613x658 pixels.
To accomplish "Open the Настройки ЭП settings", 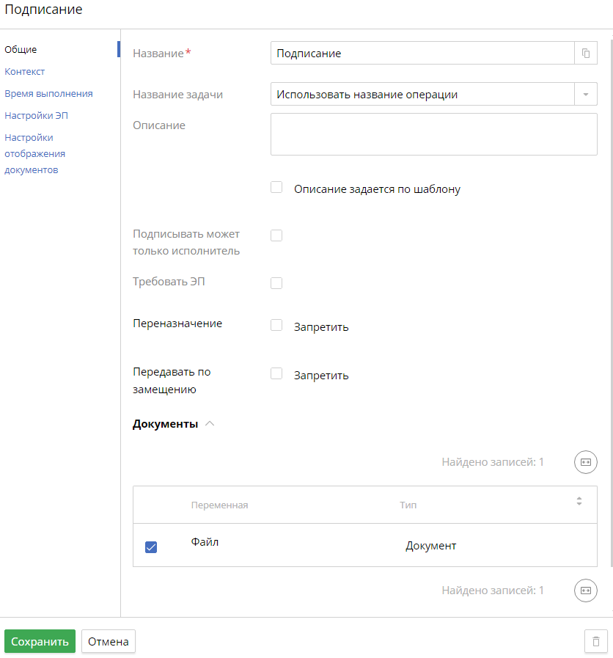I will point(35,115).
